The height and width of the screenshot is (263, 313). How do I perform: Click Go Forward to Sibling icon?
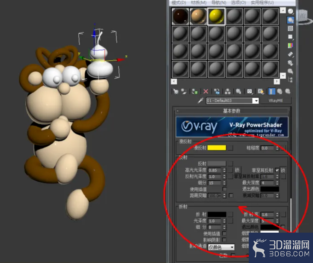click(288, 92)
